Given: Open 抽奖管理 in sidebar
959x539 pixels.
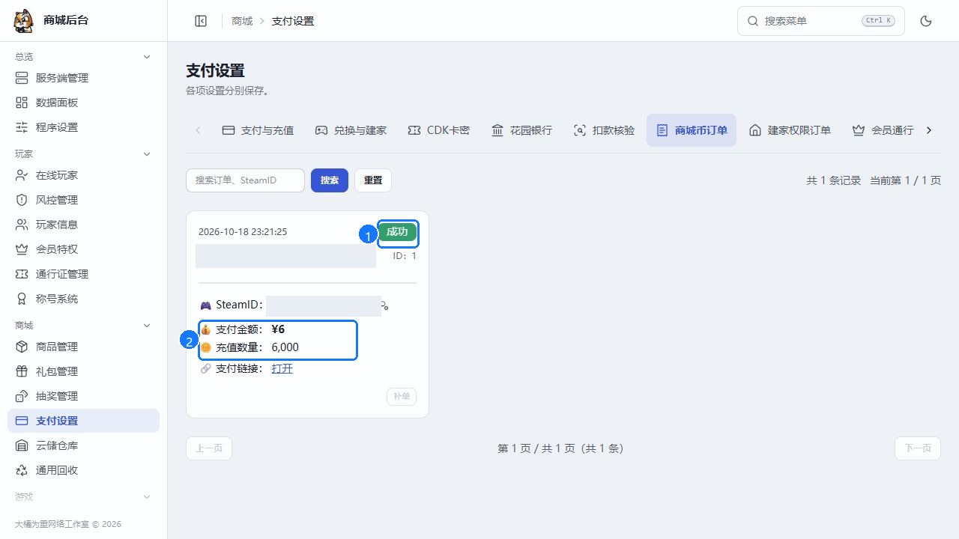Looking at the screenshot, I should [83, 396].
